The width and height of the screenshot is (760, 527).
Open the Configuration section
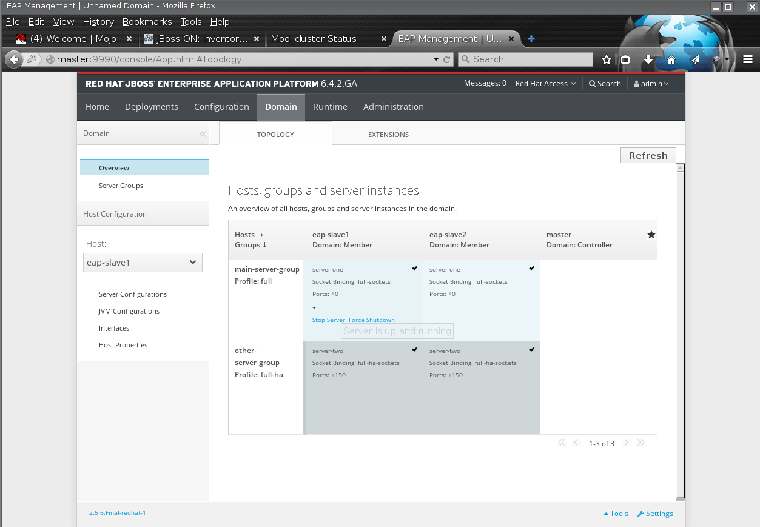pos(221,107)
